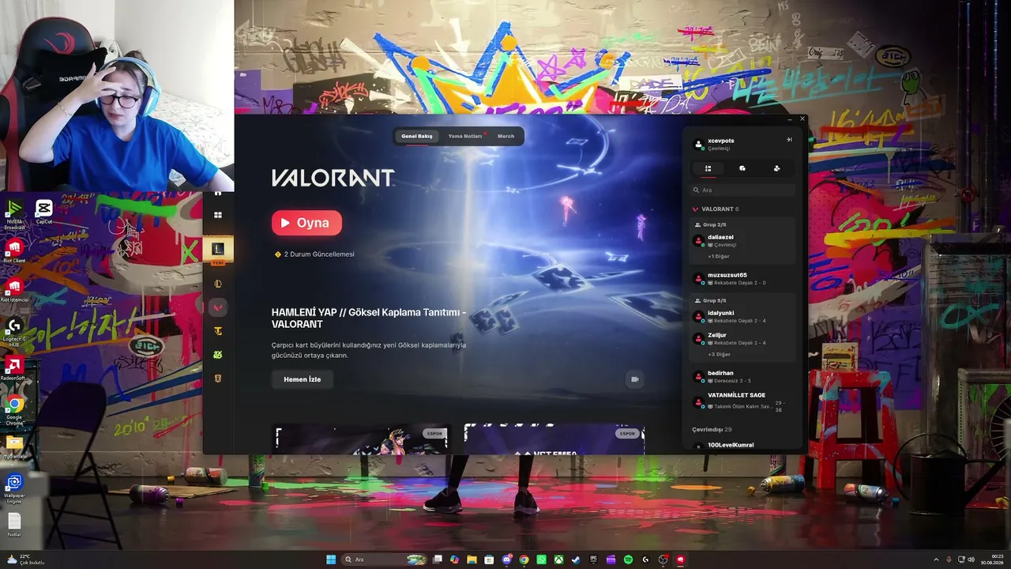The width and height of the screenshot is (1011, 569).
Task: Switch to the Yama Notları tab
Action: [465, 136]
